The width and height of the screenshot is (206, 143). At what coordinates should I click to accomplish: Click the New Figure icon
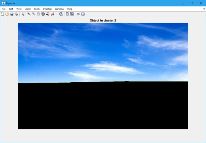(x=2, y=14)
